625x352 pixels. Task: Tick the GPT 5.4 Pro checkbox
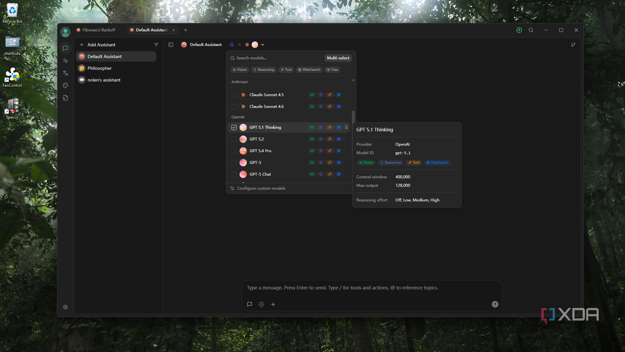click(x=234, y=151)
